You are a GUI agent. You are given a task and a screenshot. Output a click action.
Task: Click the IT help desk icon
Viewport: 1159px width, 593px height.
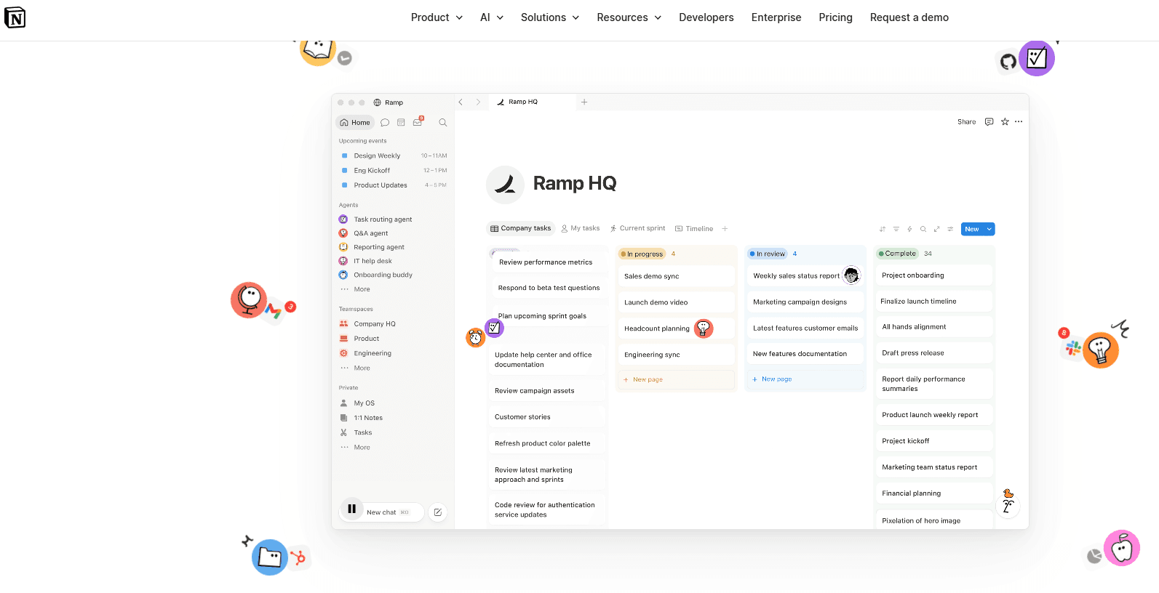click(x=343, y=261)
